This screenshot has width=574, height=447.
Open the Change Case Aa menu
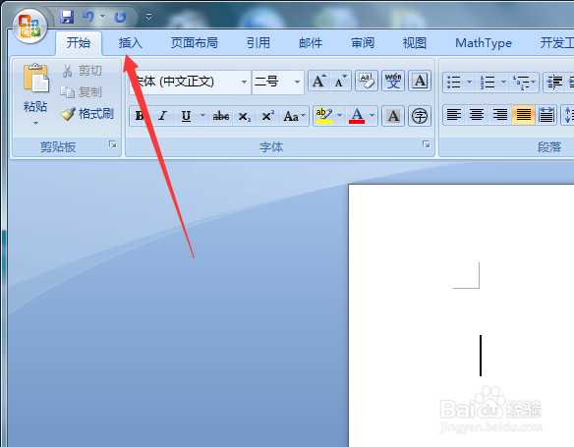[294, 116]
